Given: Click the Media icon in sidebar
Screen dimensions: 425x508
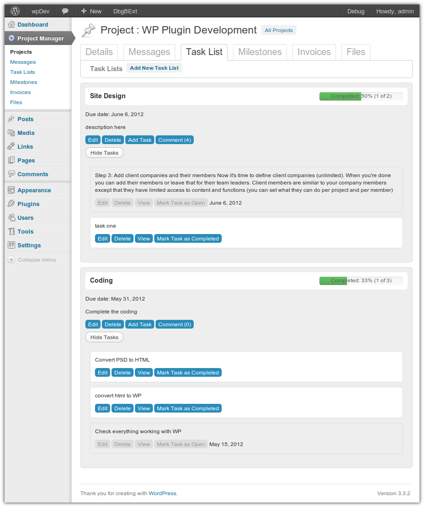Looking at the screenshot, I should tap(11, 133).
